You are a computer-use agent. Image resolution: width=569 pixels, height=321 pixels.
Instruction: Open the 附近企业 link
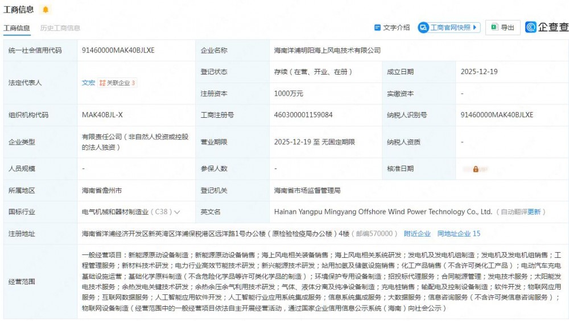417,233
